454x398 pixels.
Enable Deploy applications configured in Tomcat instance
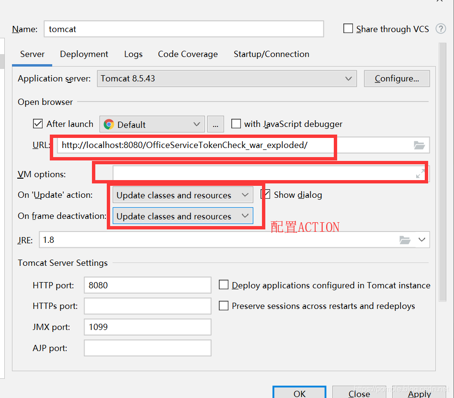[x=224, y=285]
